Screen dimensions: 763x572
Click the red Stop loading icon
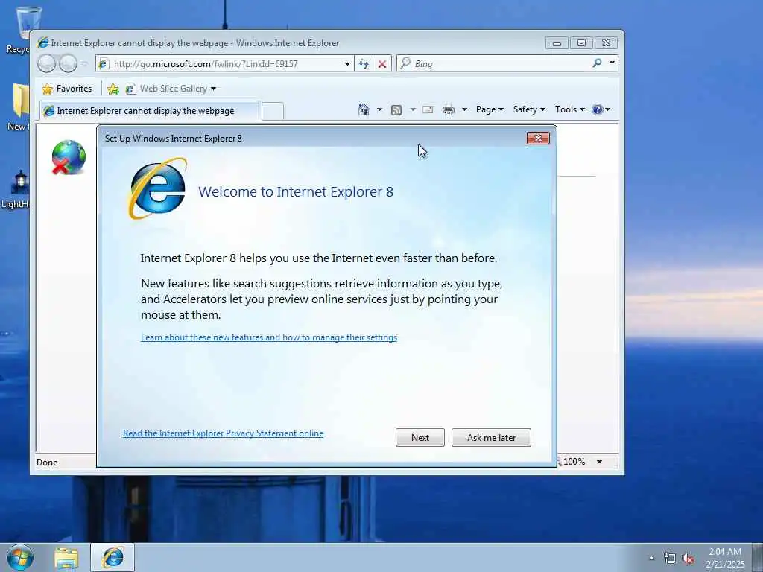coord(382,64)
